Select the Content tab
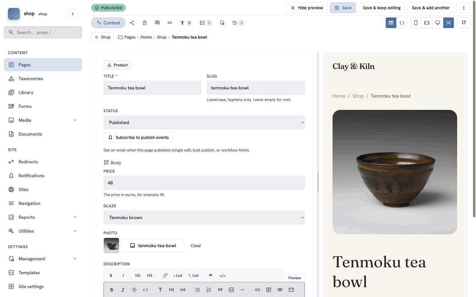476x297 pixels. [108, 23]
